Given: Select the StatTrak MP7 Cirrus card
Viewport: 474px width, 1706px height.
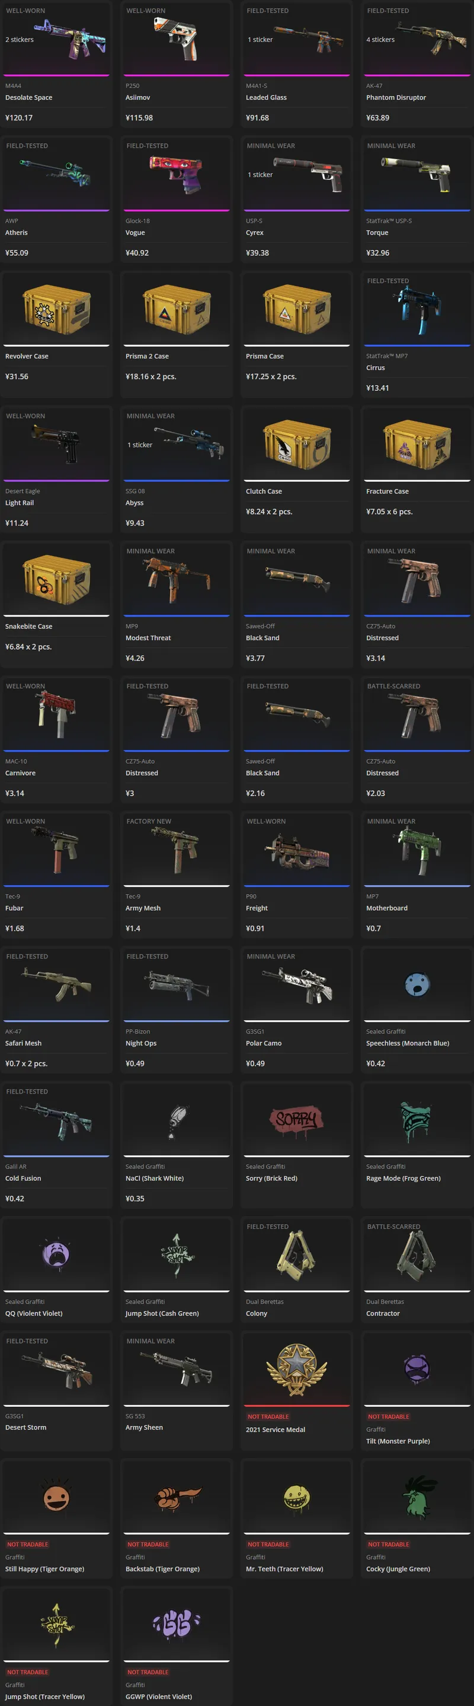Looking at the screenshot, I should point(417,335).
